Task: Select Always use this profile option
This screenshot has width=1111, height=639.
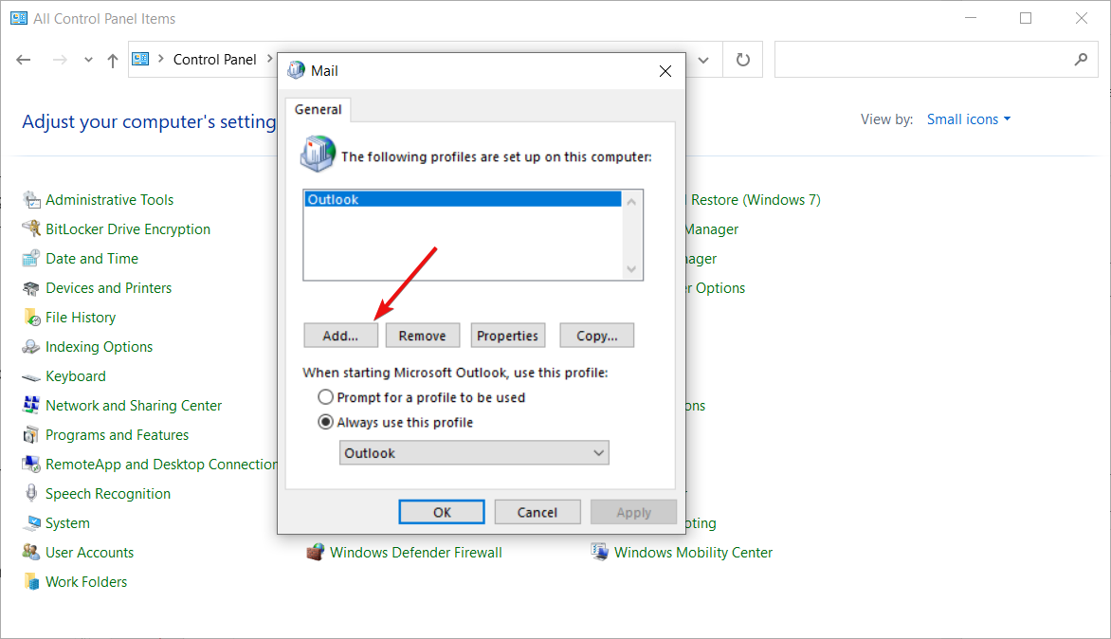Action: [325, 422]
